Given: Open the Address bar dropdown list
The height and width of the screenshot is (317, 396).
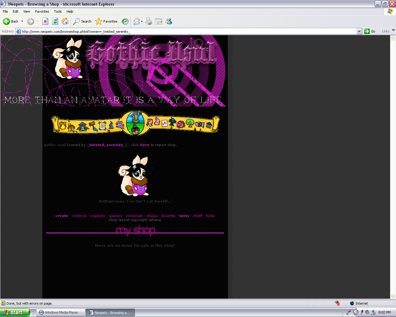Looking at the screenshot, I should 359,31.
